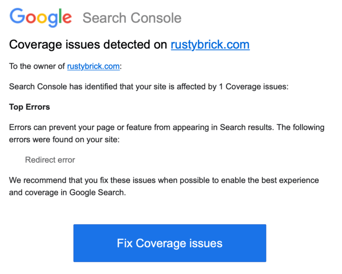Click the 'To the owner of' text
342x274 pixels.
pyautogui.click(x=37, y=66)
